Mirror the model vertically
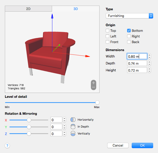The height and width of the screenshot is (153, 158). [x=73, y=133]
